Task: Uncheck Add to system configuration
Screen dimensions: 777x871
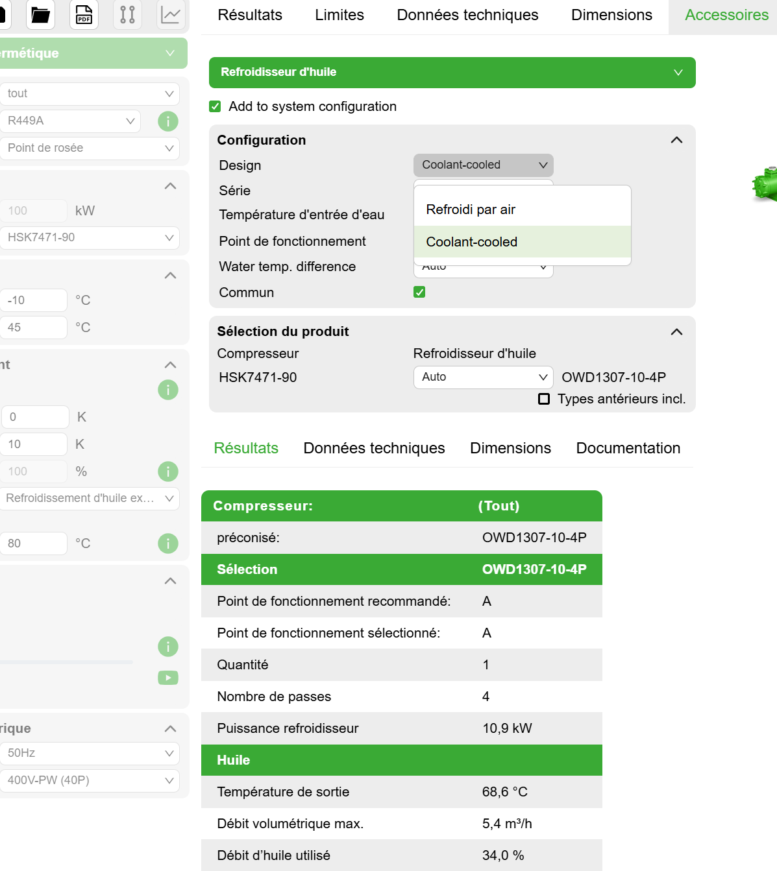Action: click(x=215, y=106)
